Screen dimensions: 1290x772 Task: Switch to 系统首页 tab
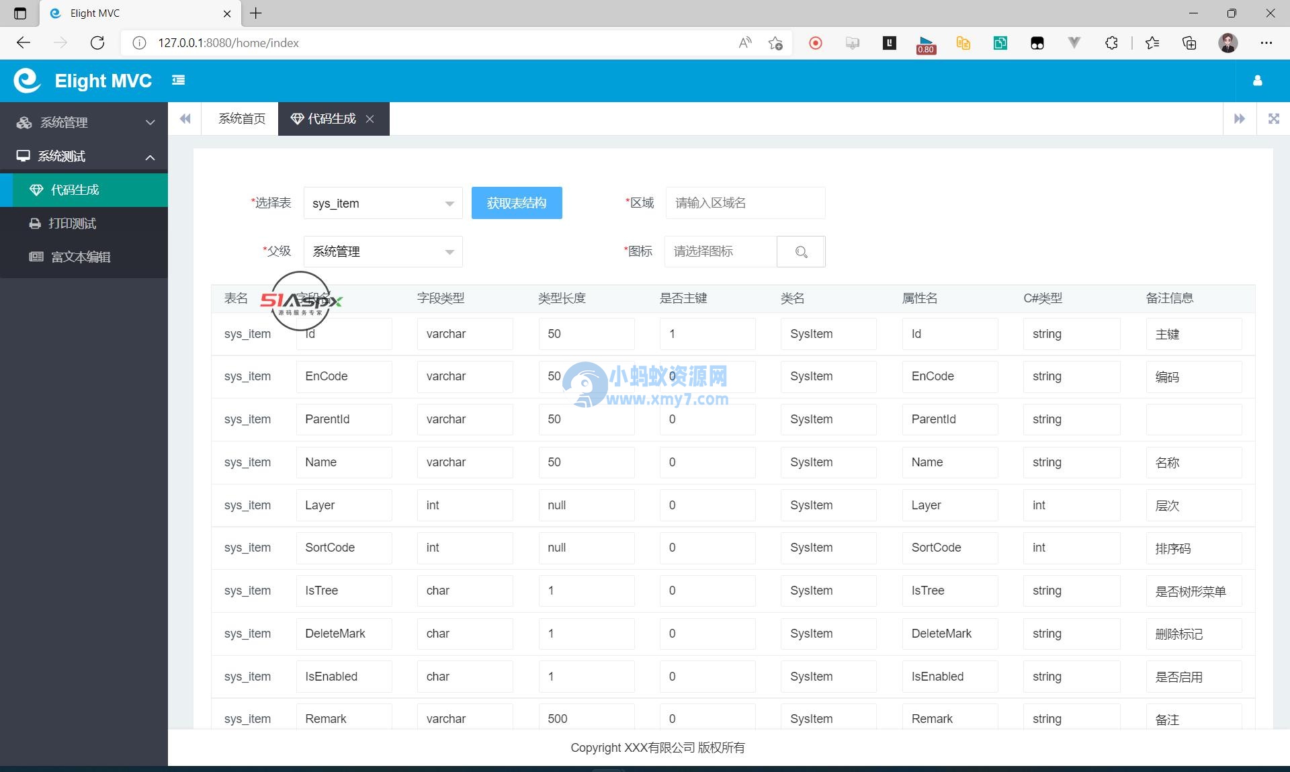click(x=242, y=119)
